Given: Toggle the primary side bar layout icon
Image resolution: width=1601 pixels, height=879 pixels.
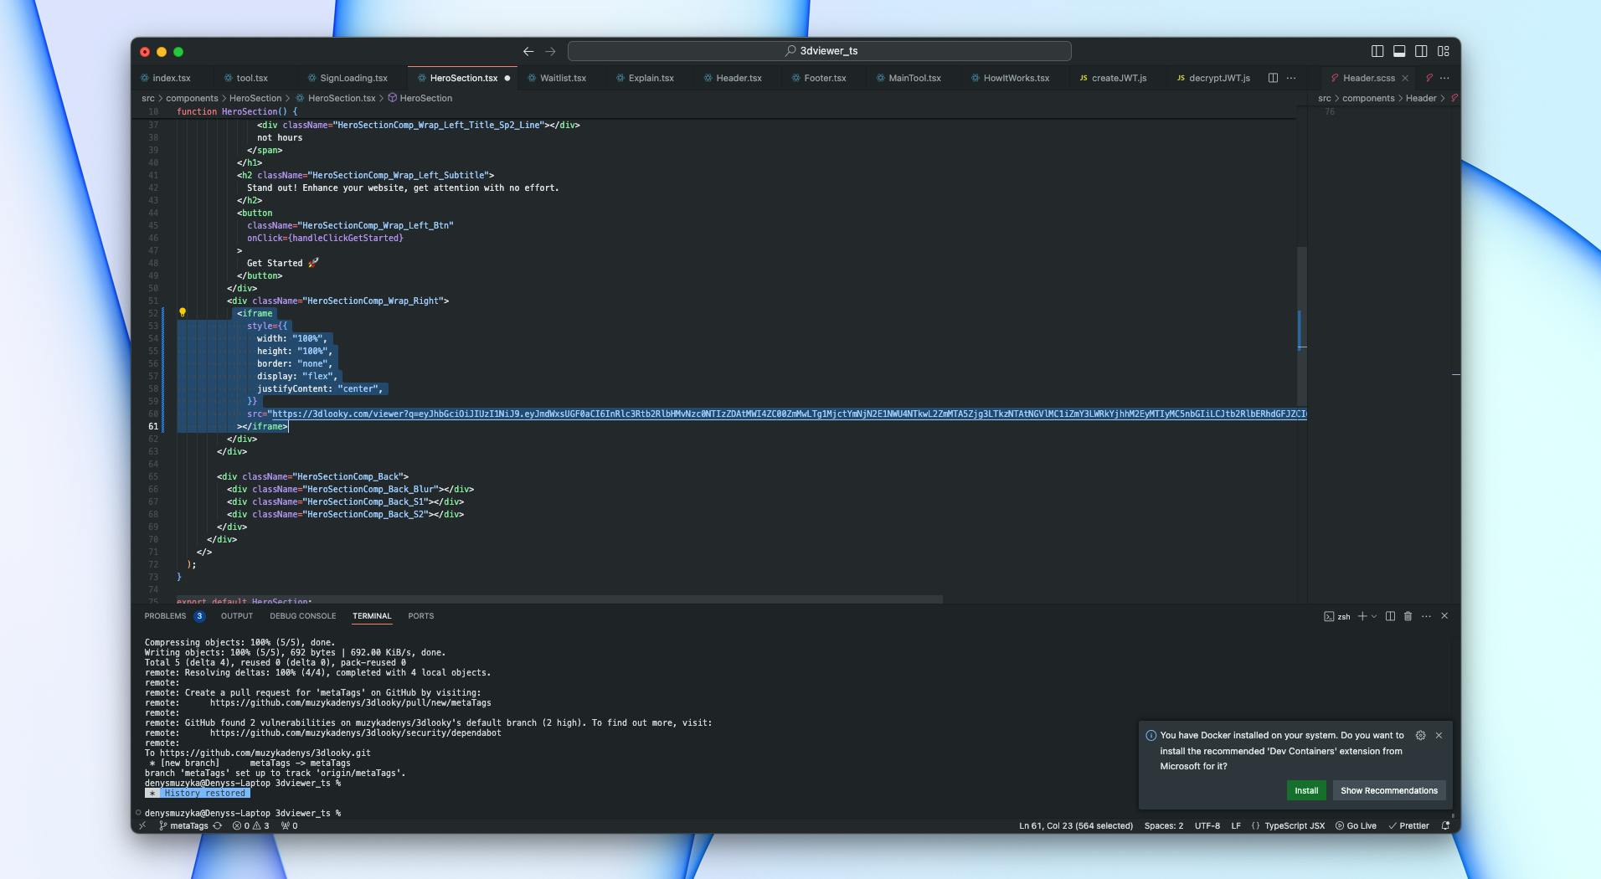Looking at the screenshot, I should (x=1377, y=51).
